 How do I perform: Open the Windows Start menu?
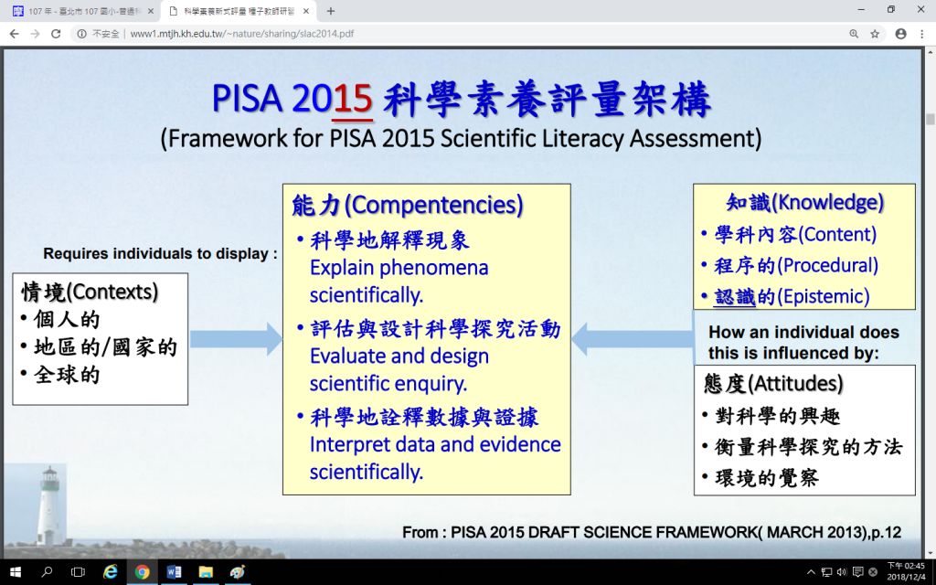point(14,572)
